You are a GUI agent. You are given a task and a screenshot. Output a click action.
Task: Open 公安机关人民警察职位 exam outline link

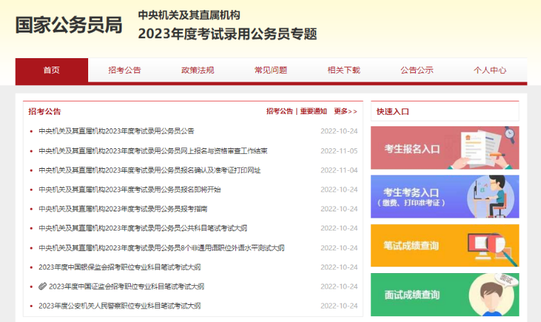[119, 306]
